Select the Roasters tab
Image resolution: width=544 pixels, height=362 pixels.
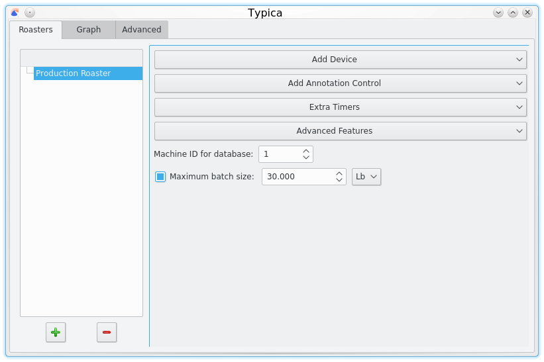pos(36,30)
